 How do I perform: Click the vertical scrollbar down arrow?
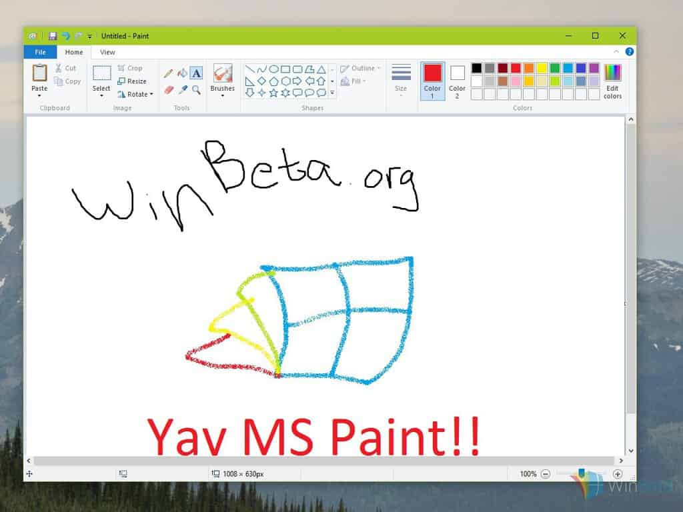pyautogui.click(x=631, y=451)
